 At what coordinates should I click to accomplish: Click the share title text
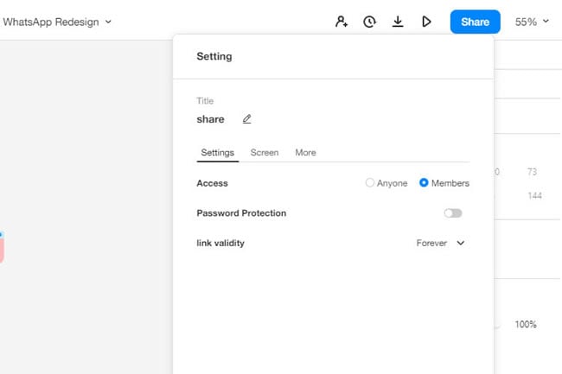210,119
